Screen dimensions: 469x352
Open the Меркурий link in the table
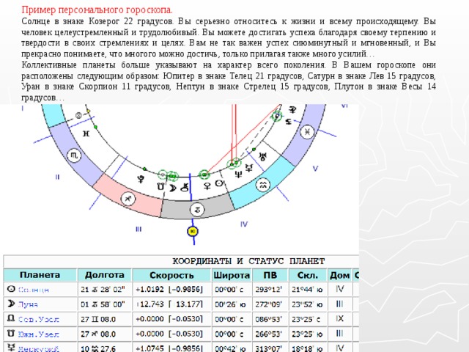tap(39, 349)
